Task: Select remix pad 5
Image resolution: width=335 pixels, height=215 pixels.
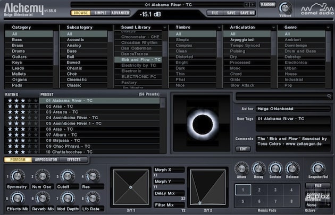Action: 243,201
